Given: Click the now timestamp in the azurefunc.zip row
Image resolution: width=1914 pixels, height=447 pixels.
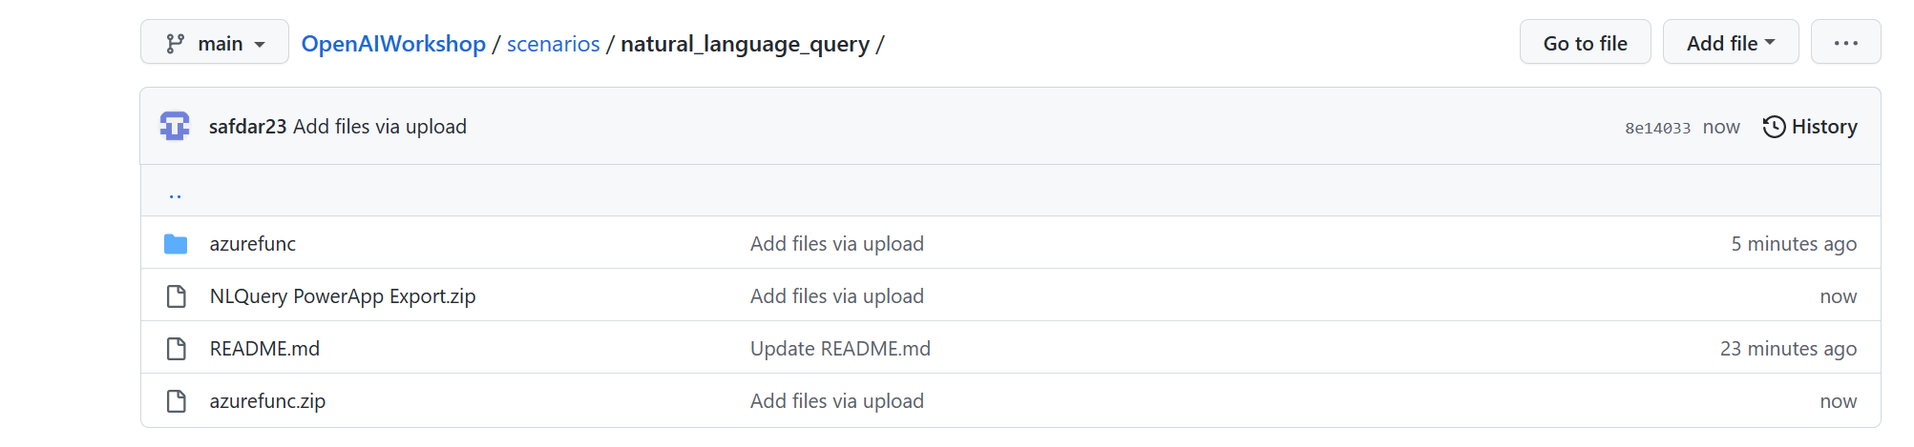Looking at the screenshot, I should tap(1839, 401).
